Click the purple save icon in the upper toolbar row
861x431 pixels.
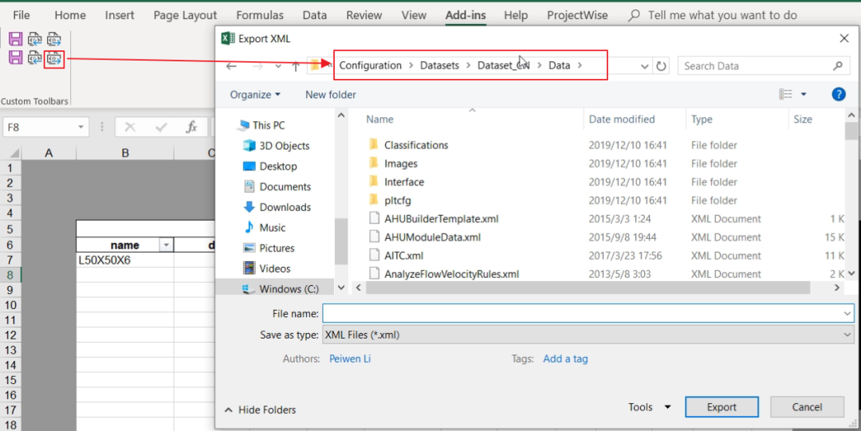15,39
